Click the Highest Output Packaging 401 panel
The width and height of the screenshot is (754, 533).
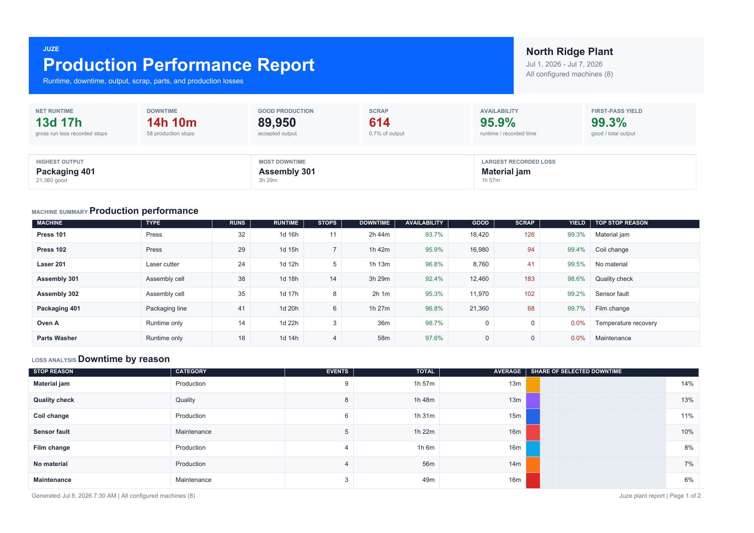coord(140,172)
